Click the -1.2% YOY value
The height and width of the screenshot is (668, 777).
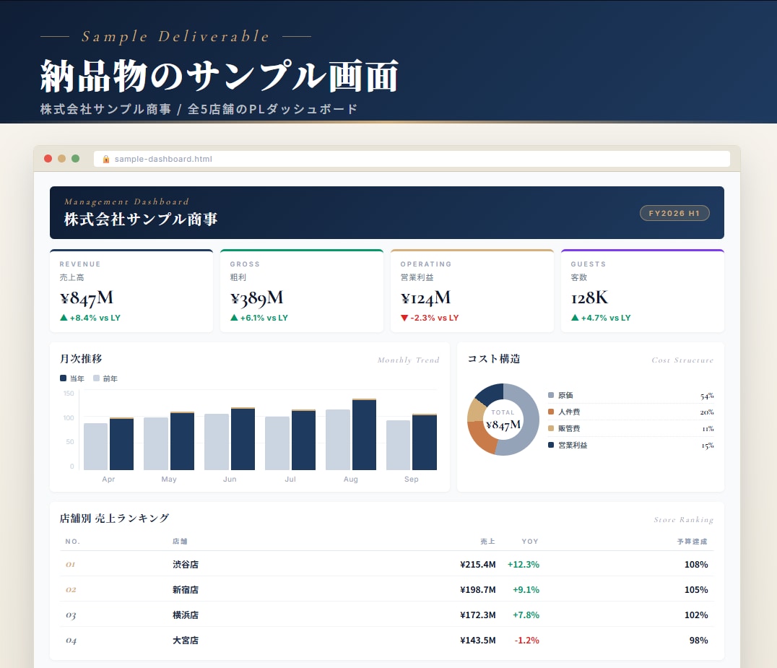(x=526, y=640)
